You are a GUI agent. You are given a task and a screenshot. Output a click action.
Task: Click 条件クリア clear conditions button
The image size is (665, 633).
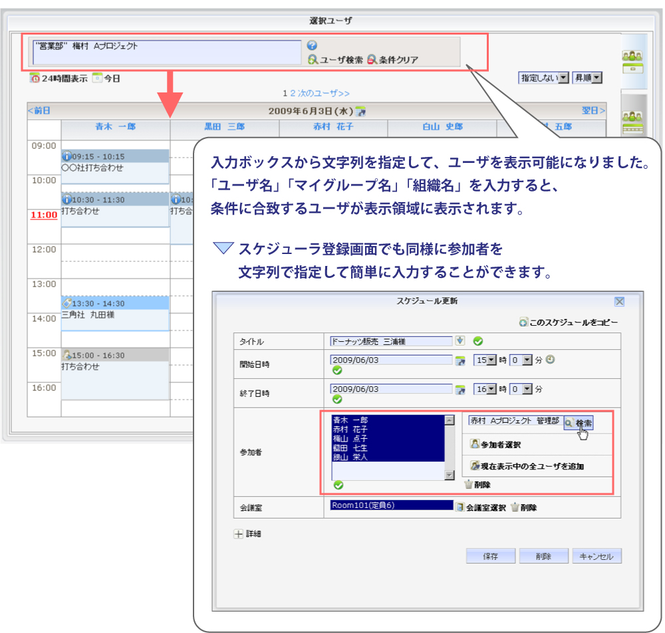click(x=393, y=60)
